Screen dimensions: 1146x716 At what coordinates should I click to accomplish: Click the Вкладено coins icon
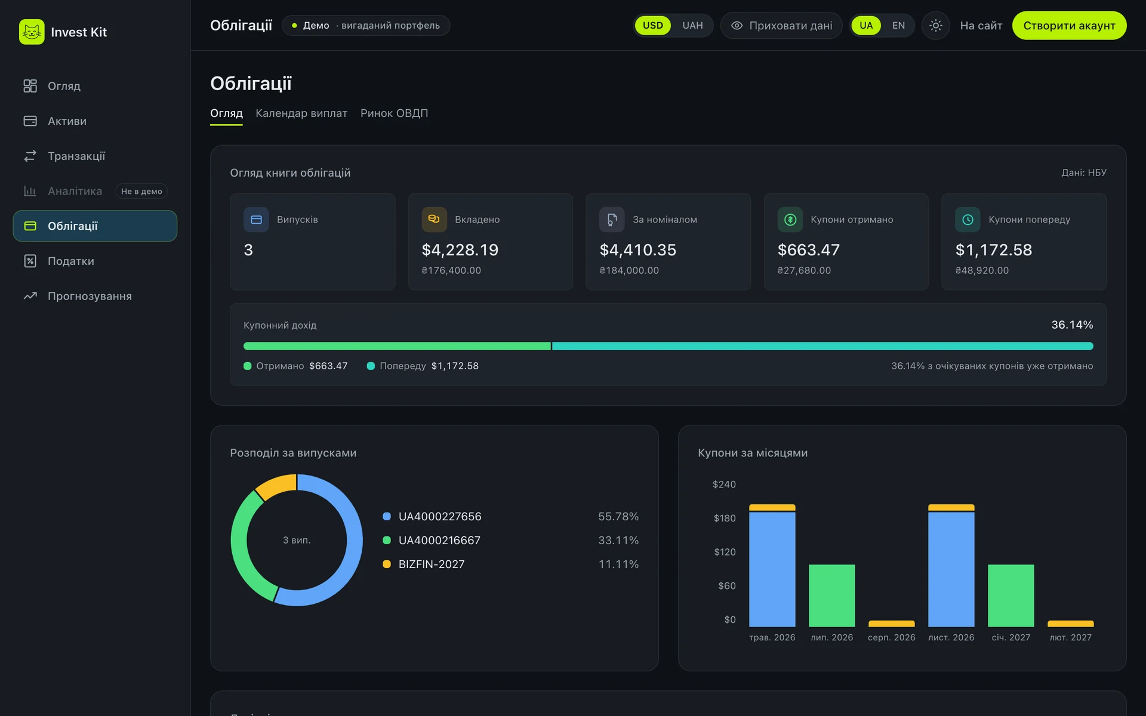pos(434,220)
